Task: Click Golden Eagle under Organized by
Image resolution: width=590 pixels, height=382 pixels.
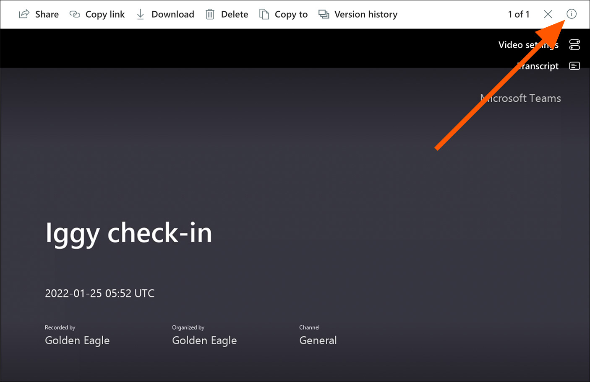Action: tap(204, 341)
